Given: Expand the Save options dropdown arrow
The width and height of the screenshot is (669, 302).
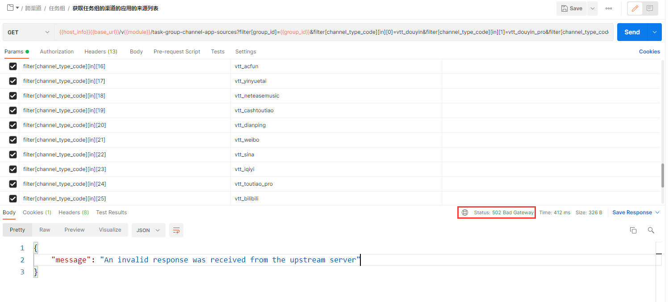Looking at the screenshot, I should point(593,8).
